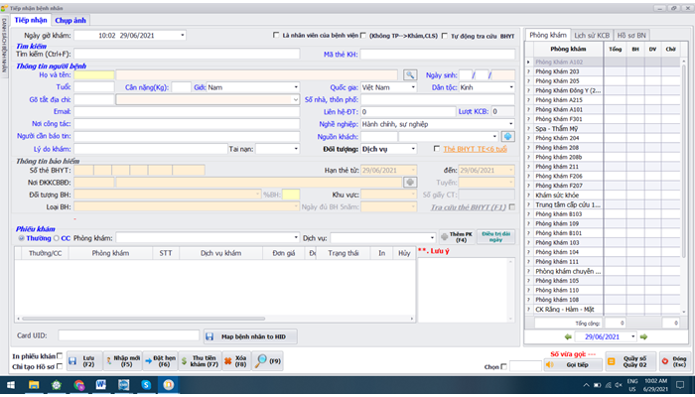Click the globe icon next to Nguồn khách
This screenshot has height=397, width=695.
coord(508,137)
